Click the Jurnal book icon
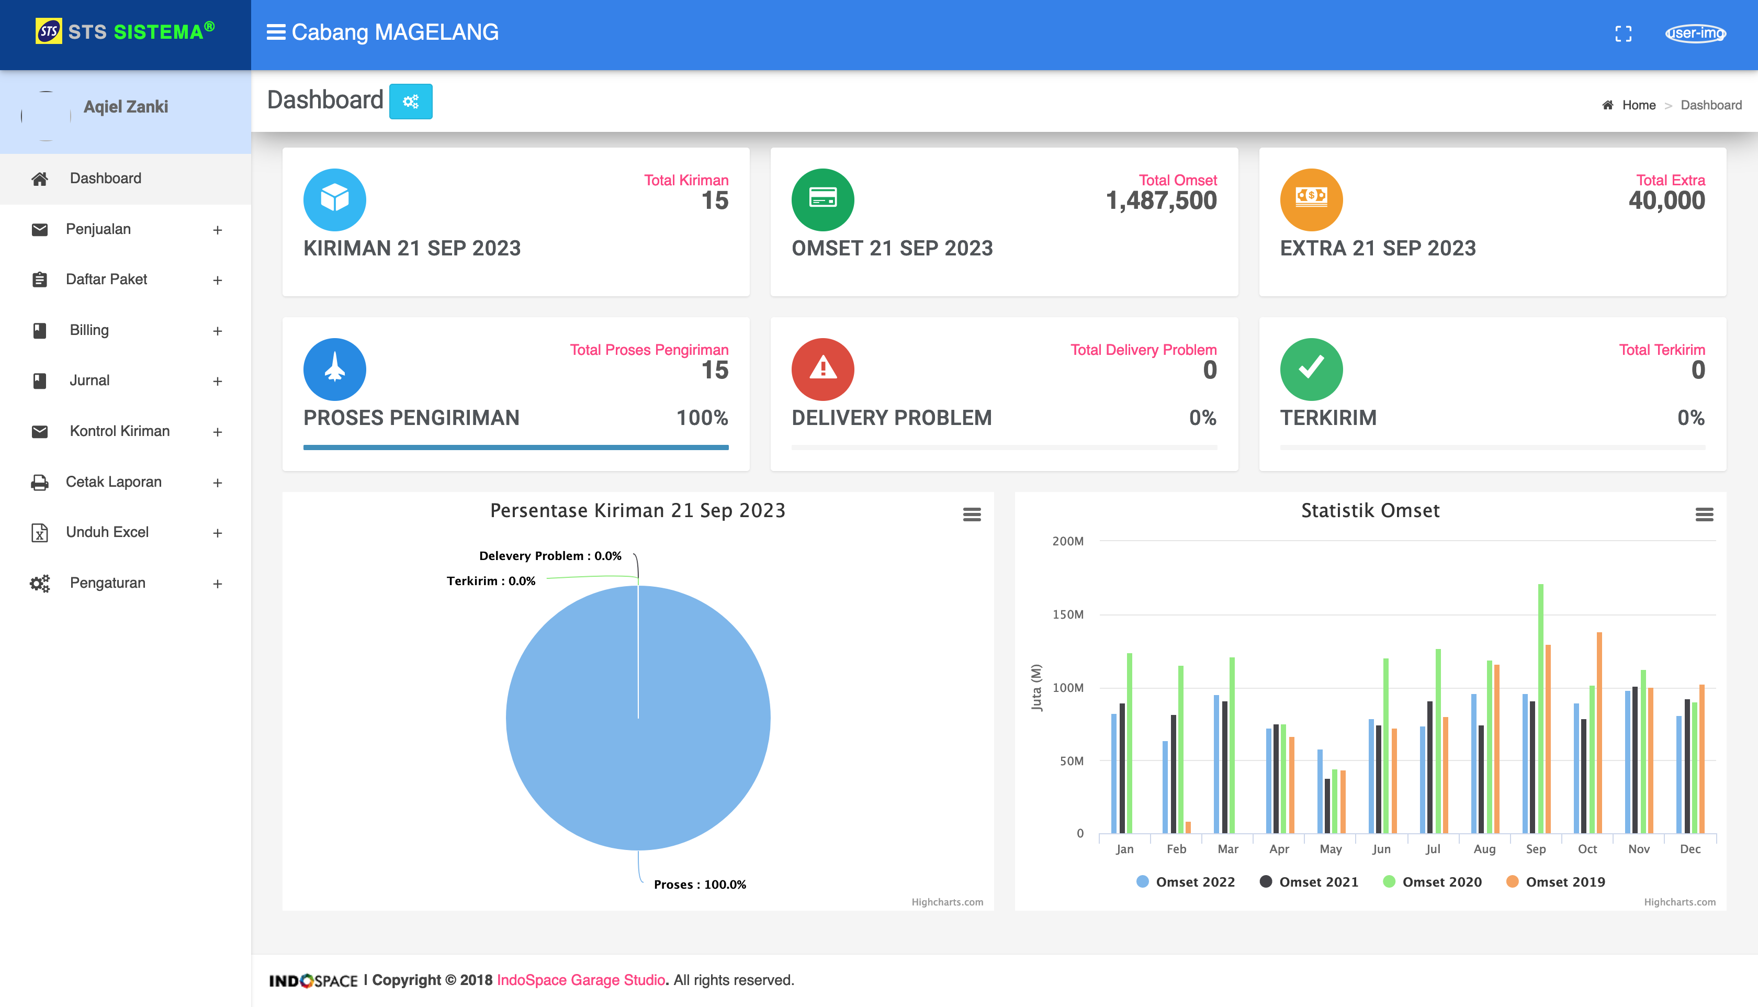This screenshot has height=1007, width=1758. [x=39, y=381]
